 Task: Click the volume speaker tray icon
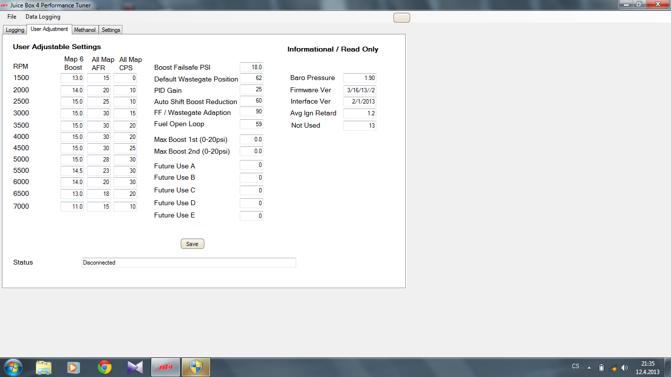point(624,368)
